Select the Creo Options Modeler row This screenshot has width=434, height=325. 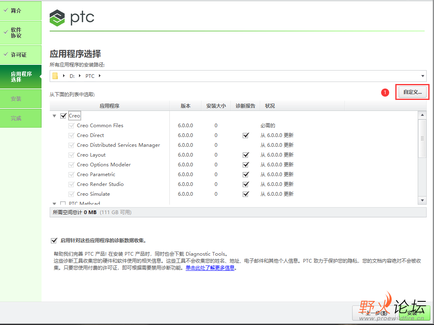coord(234,165)
